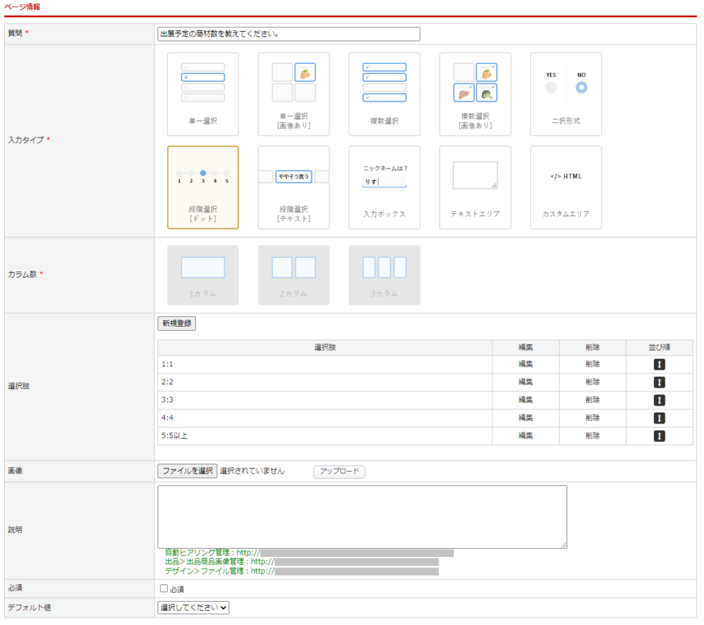Enable the 必須 checkbox
The image size is (704, 625).
click(164, 589)
